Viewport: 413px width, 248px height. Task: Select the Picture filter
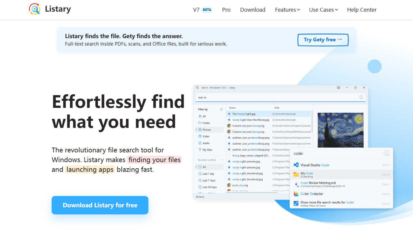tap(210, 129)
